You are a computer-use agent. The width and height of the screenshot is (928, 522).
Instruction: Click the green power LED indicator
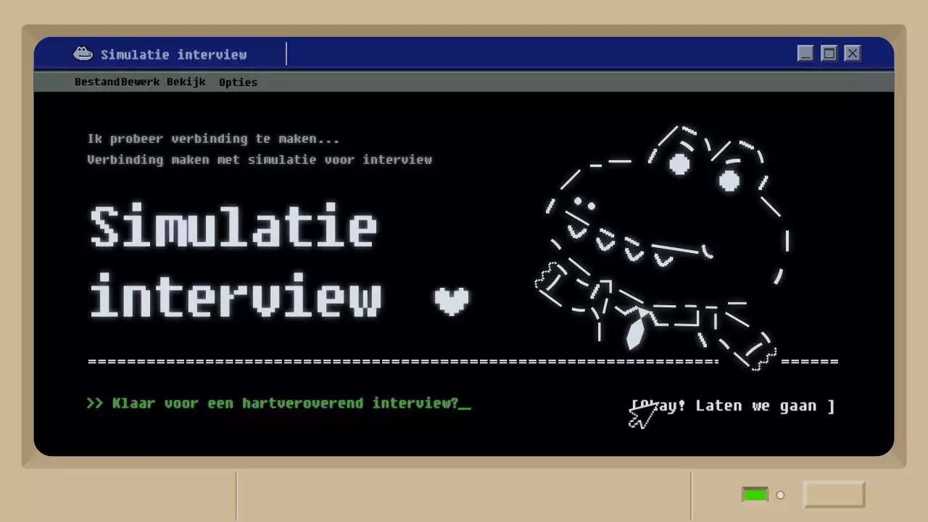pos(754,494)
